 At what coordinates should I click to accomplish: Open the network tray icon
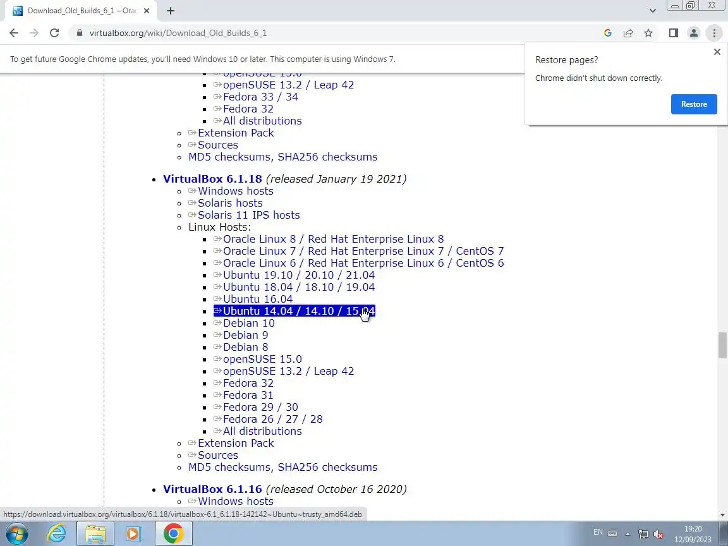pyautogui.click(x=643, y=534)
